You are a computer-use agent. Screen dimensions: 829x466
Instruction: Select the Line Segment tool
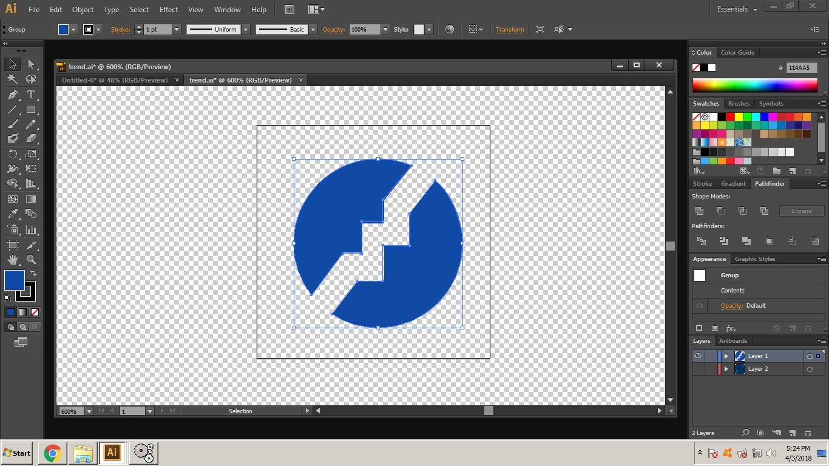coord(12,110)
